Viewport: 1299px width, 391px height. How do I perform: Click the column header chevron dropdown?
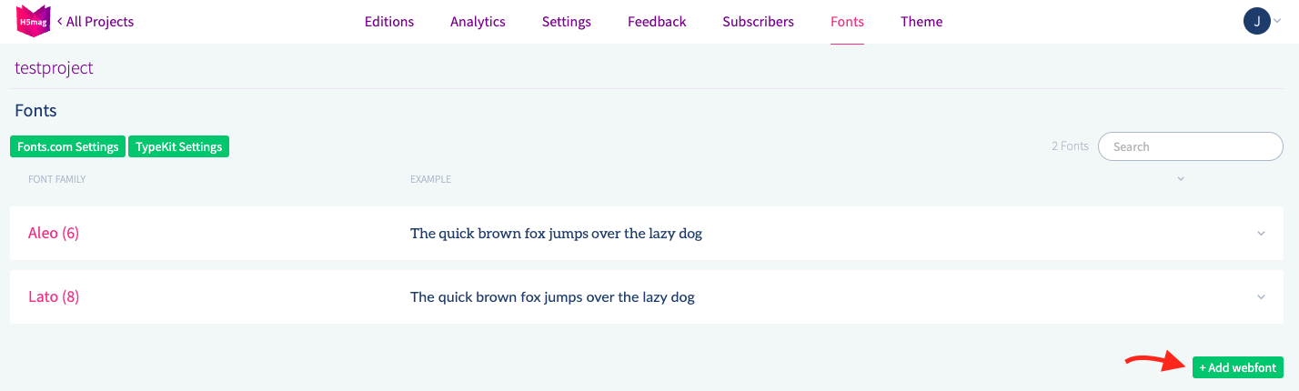tap(1181, 179)
